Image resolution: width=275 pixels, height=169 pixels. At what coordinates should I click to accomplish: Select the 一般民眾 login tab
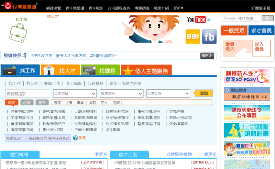(234, 31)
